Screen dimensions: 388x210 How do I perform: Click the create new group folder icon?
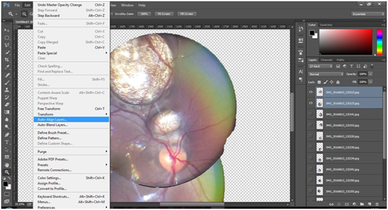(x=362, y=204)
